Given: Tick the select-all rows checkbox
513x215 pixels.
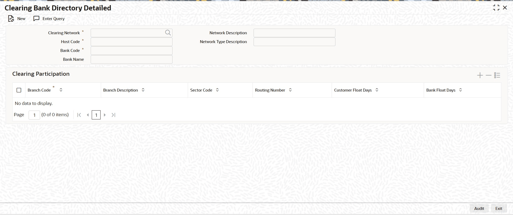Looking at the screenshot, I should [19, 90].
